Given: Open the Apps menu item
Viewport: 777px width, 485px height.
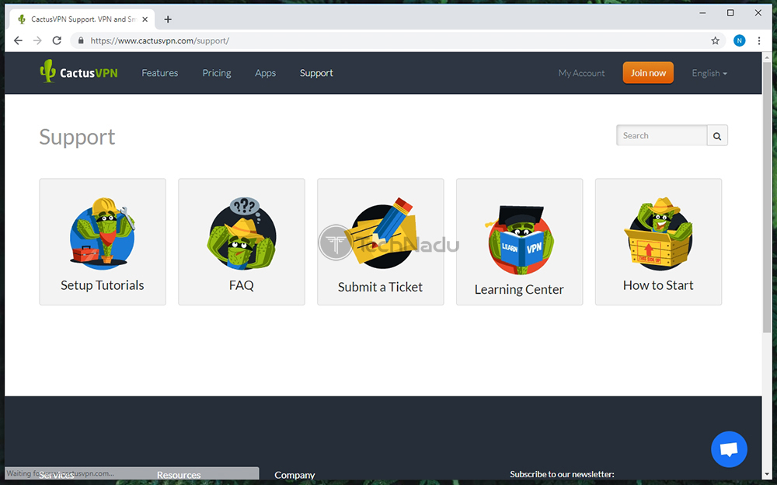Looking at the screenshot, I should 265,73.
